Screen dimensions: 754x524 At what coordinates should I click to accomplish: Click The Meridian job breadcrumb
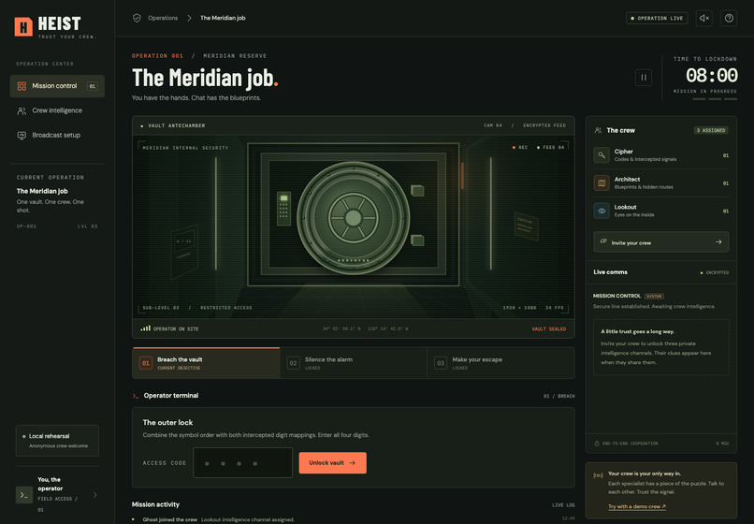click(x=223, y=18)
